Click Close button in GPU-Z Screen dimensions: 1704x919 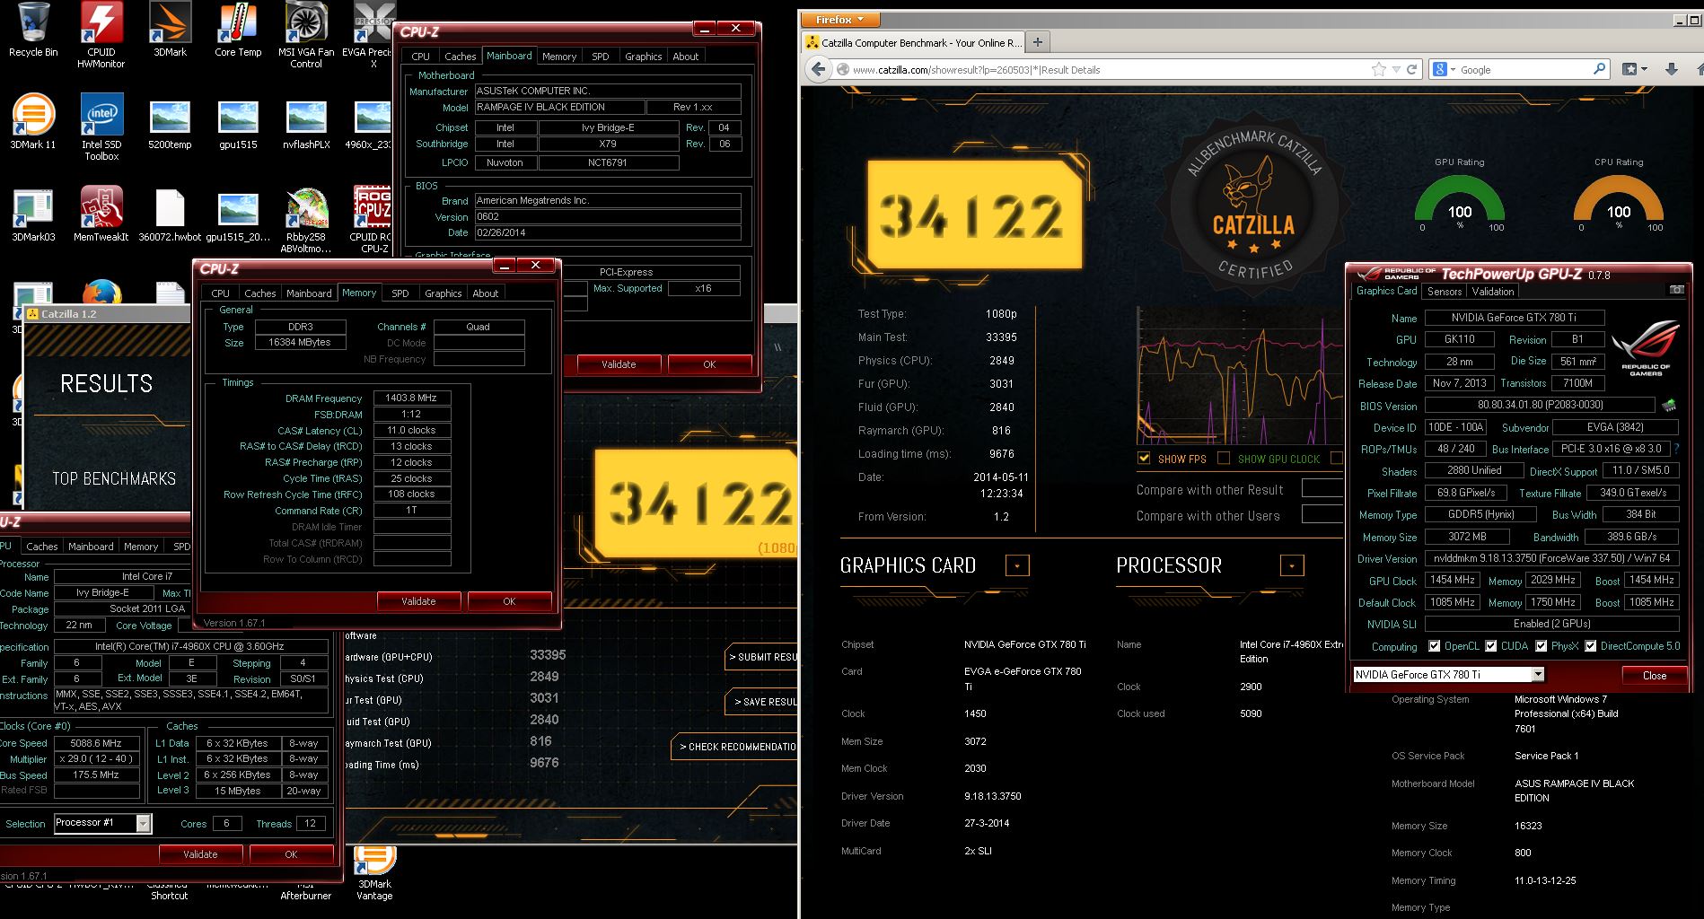click(1654, 676)
